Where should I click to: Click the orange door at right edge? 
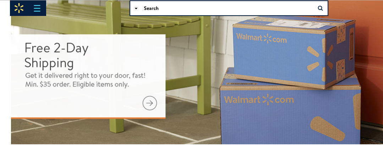[x=369, y=61]
